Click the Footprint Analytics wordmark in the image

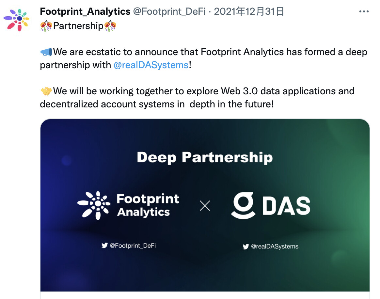[148, 205]
